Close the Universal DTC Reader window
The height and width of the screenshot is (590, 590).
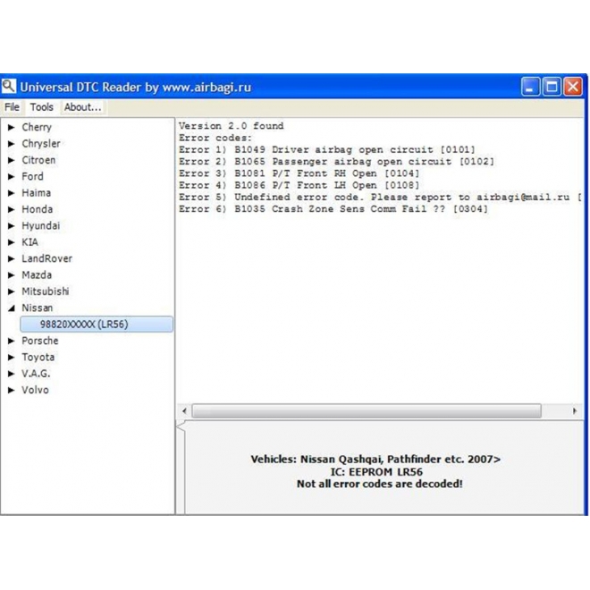click(x=573, y=88)
